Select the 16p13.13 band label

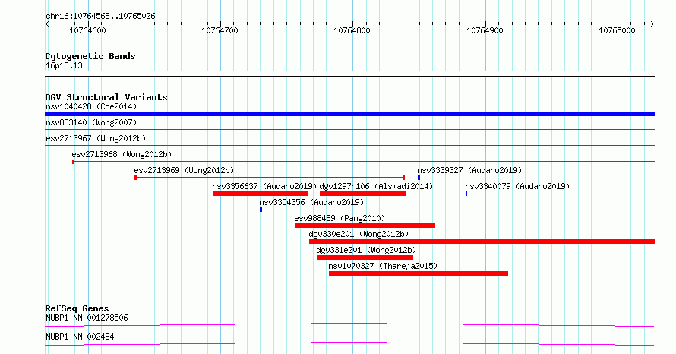(64, 65)
